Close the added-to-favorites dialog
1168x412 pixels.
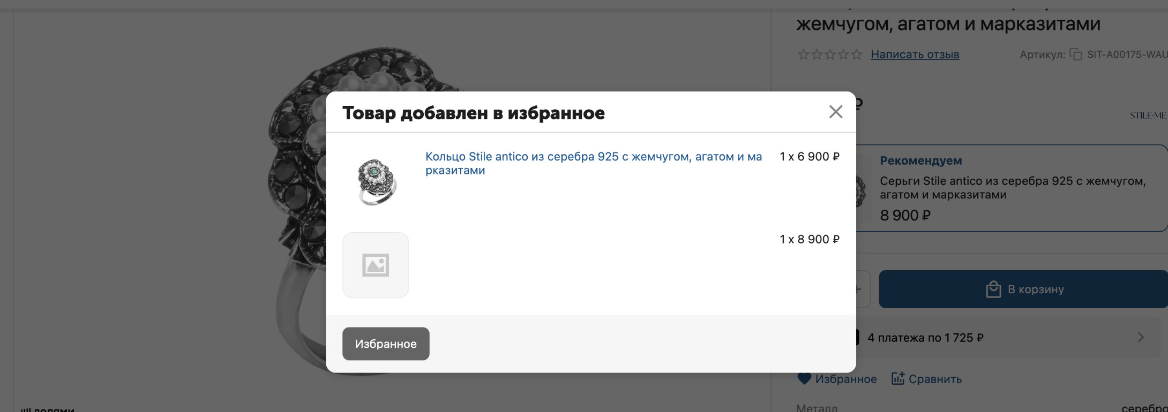click(x=835, y=112)
